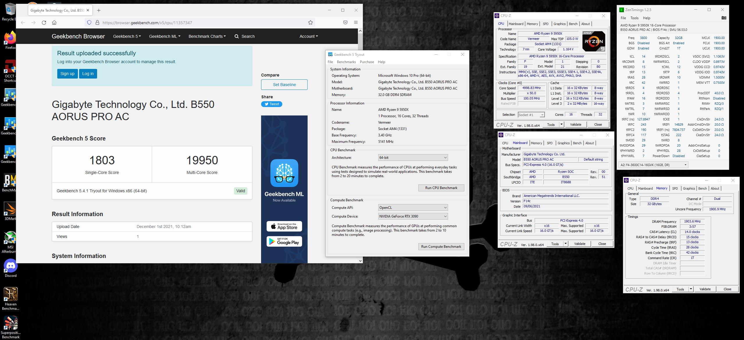The width and height of the screenshot is (744, 340).
Task: Expand the Benchmark Charts dropdown
Action: 207,36
